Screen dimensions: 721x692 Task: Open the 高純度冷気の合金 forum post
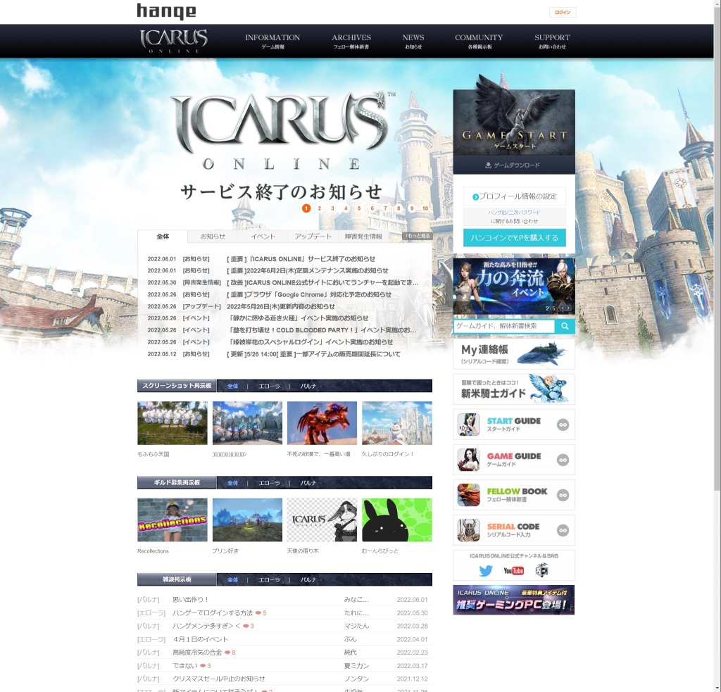tap(197, 653)
